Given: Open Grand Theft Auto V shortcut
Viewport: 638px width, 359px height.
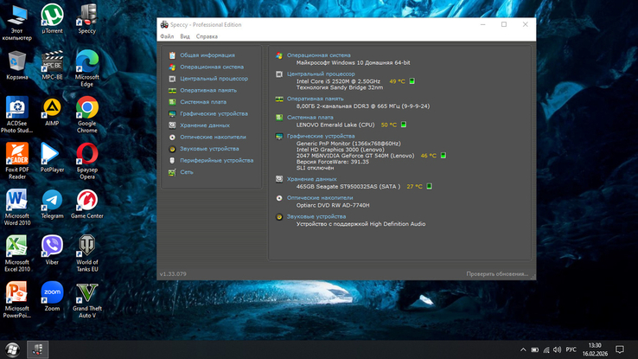Looking at the screenshot, I should click(87, 300).
